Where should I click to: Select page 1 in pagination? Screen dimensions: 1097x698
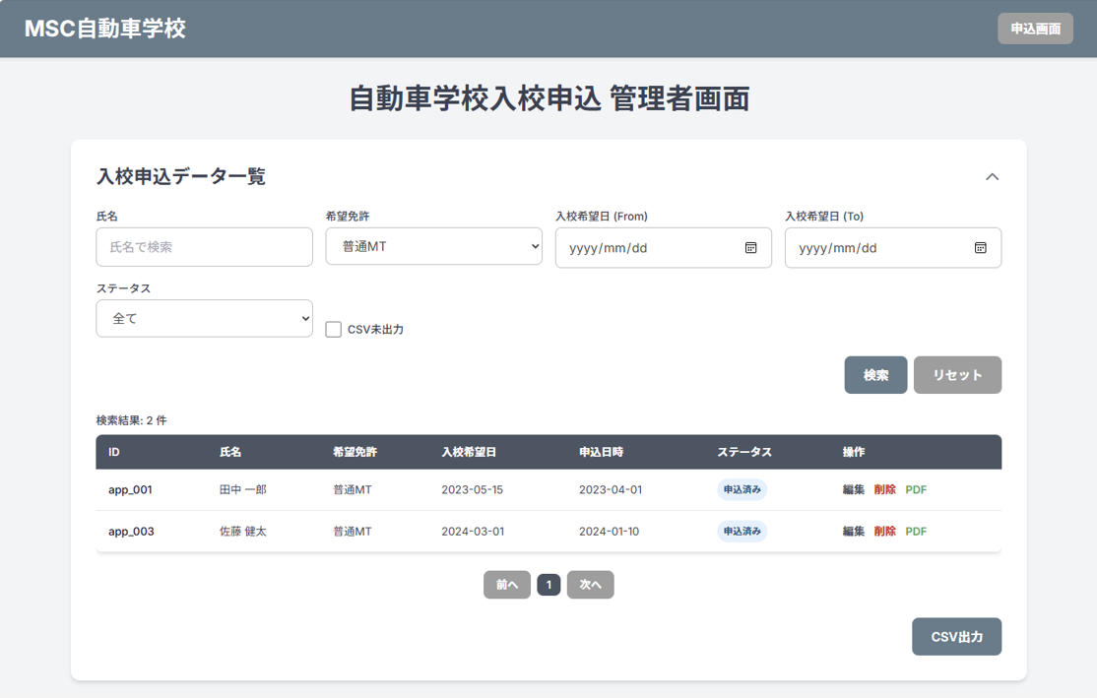[548, 585]
